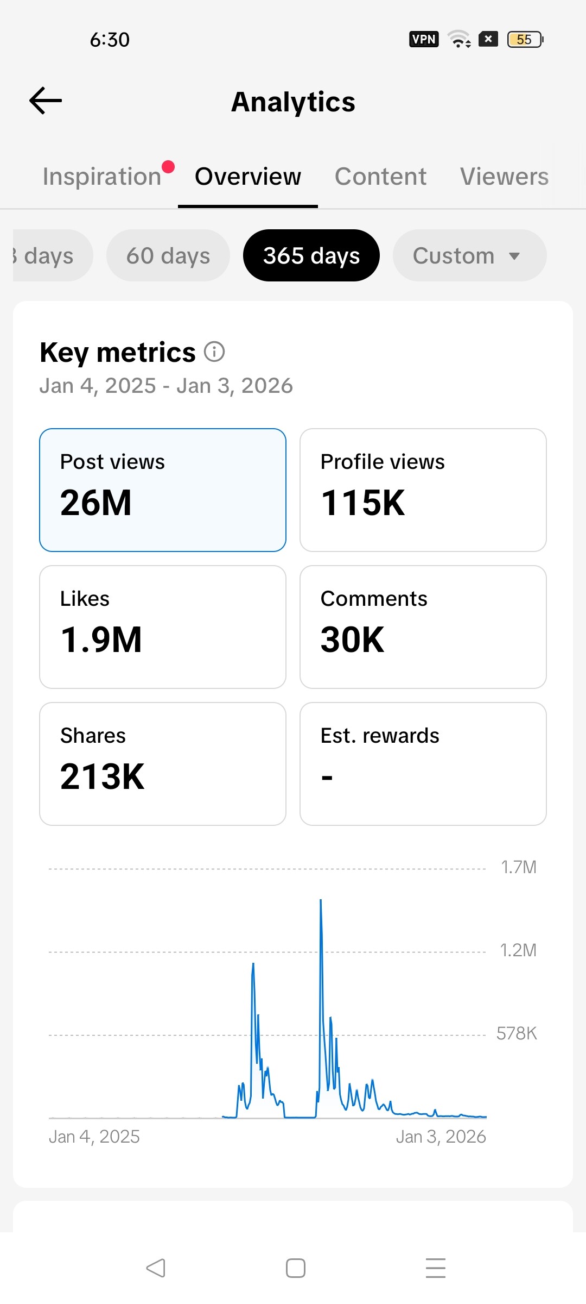Tap the tallest peak on chart

[321, 903]
